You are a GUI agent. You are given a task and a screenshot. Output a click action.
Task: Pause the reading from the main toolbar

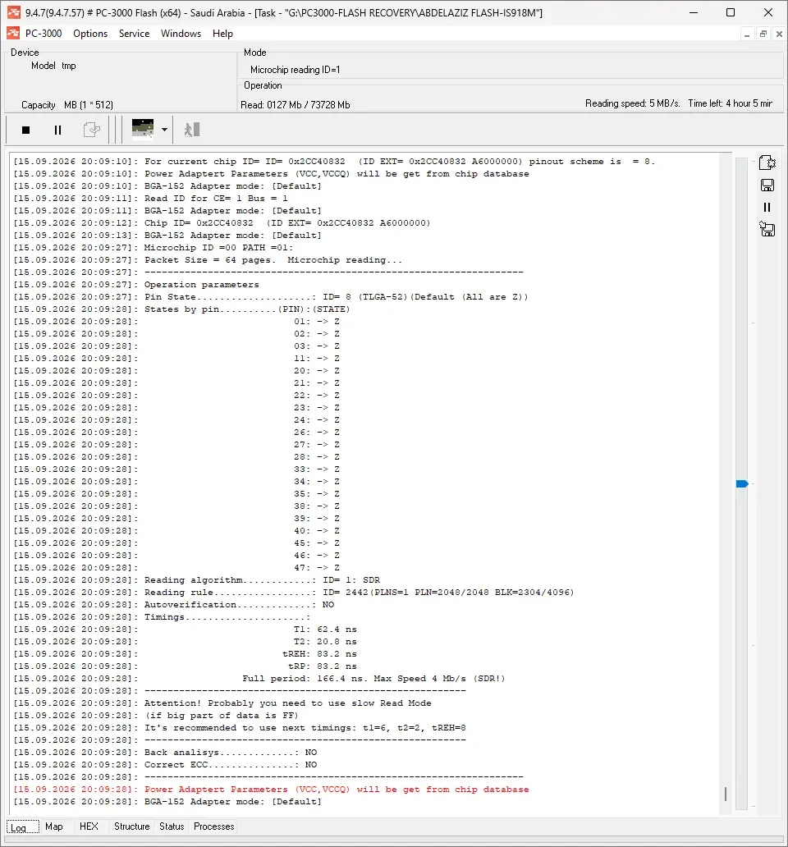[57, 130]
